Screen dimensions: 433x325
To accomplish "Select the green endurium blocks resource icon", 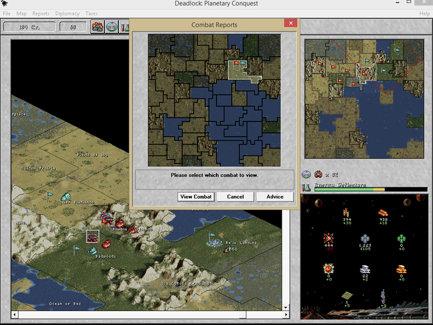I will [x=401, y=238].
